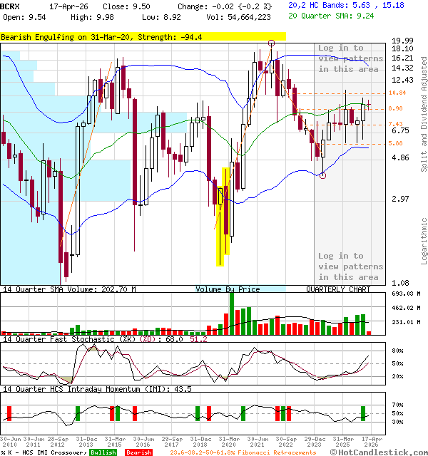Click the 14 Quarter HCS Intraday Momentum header
Screen dimensions: 428x456
pos(96,389)
